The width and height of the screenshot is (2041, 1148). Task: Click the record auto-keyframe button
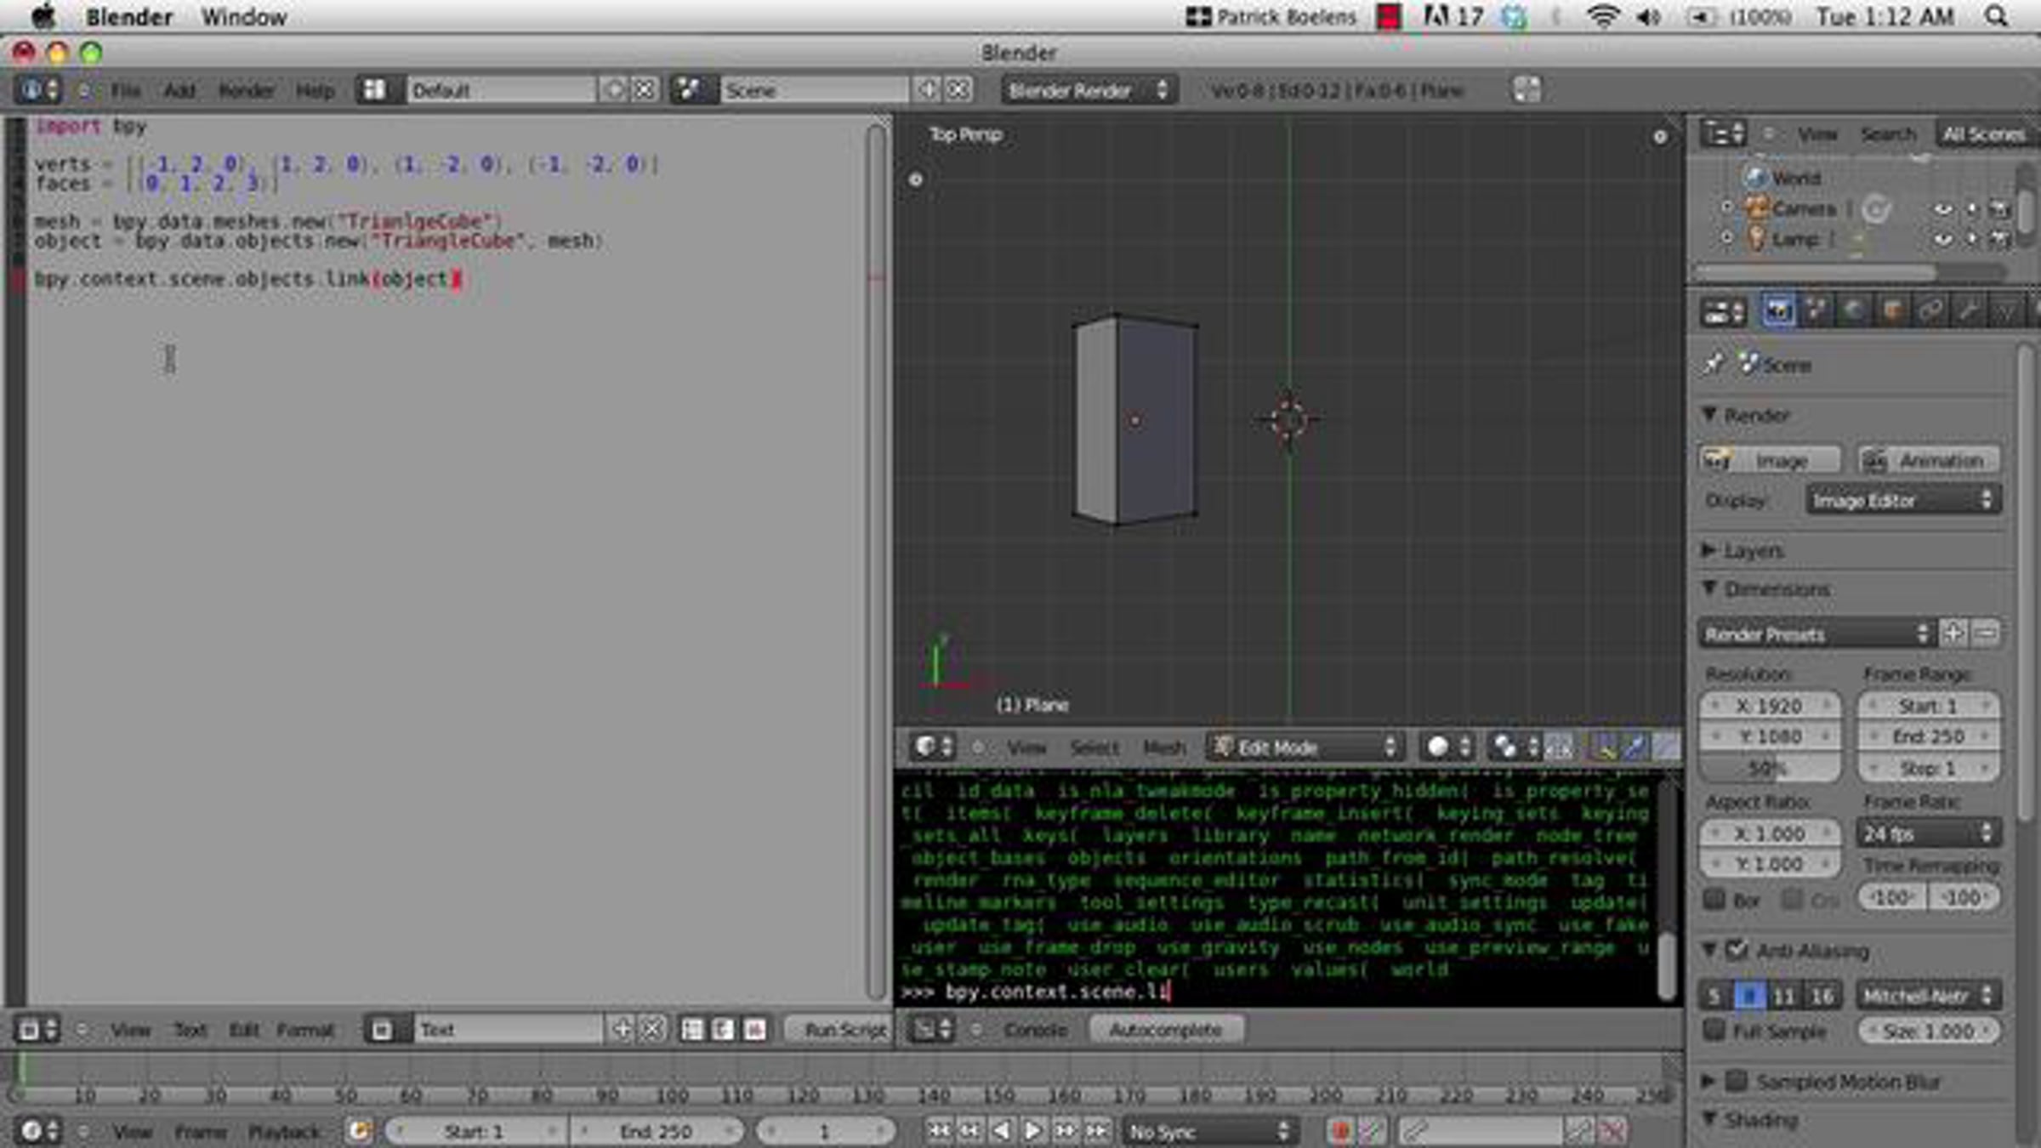[1341, 1131]
